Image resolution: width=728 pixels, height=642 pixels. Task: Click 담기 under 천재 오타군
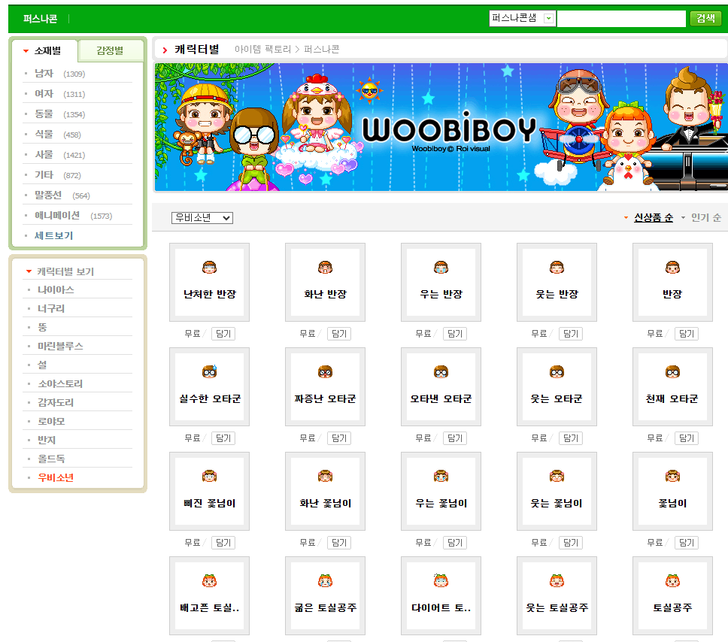coord(686,438)
